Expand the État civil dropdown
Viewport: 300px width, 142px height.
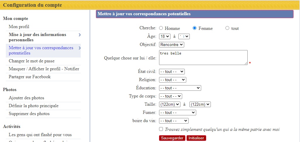[x=172, y=71]
